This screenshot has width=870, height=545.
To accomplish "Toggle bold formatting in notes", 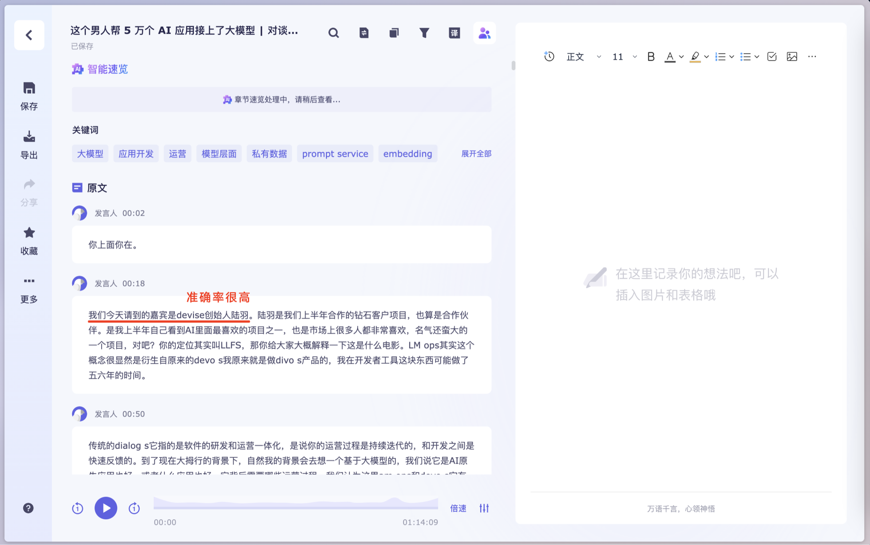I will (x=650, y=57).
